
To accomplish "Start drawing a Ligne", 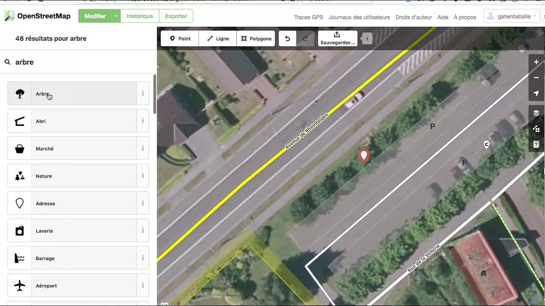I will click(x=218, y=38).
